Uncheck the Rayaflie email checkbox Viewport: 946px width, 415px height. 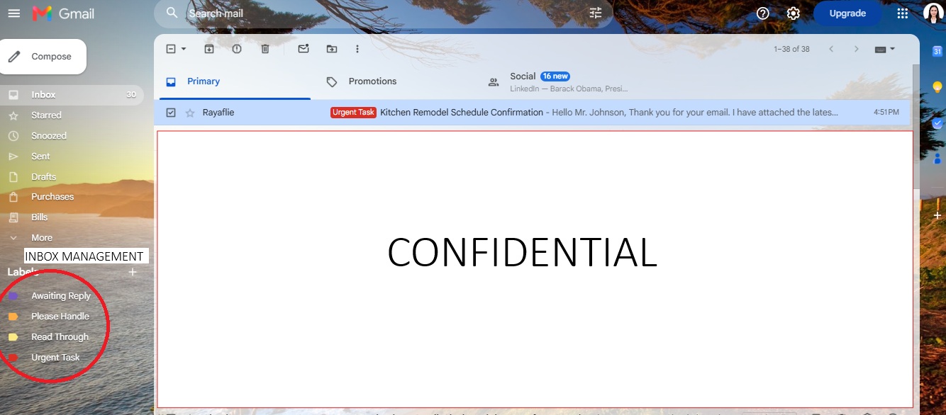click(x=171, y=113)
